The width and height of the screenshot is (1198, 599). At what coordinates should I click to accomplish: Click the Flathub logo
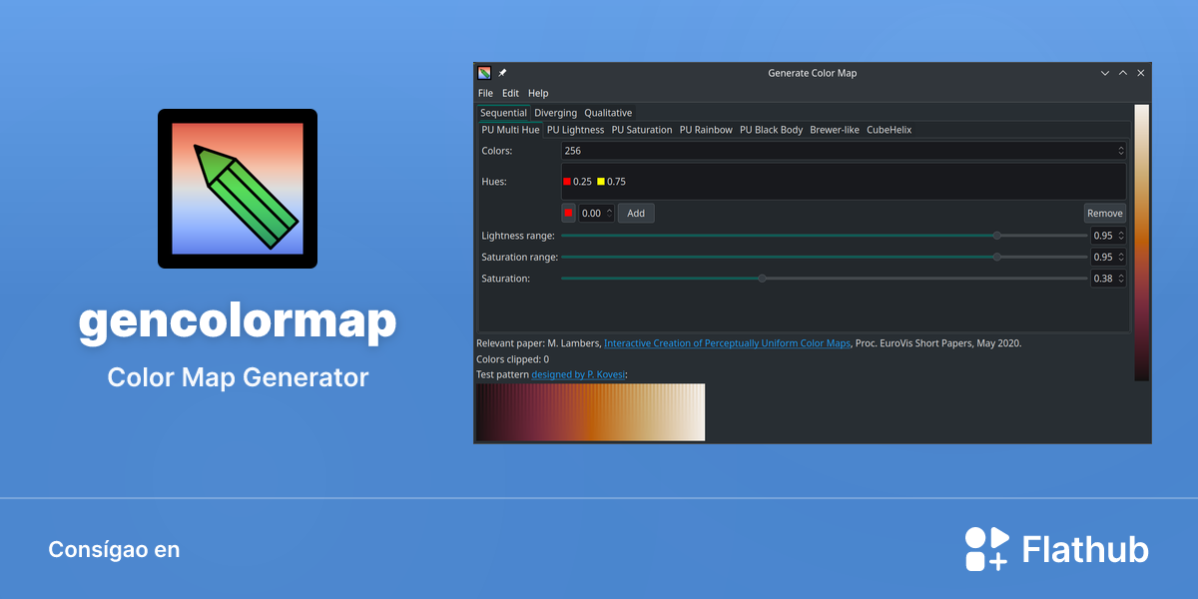(x=1056, y=549)
